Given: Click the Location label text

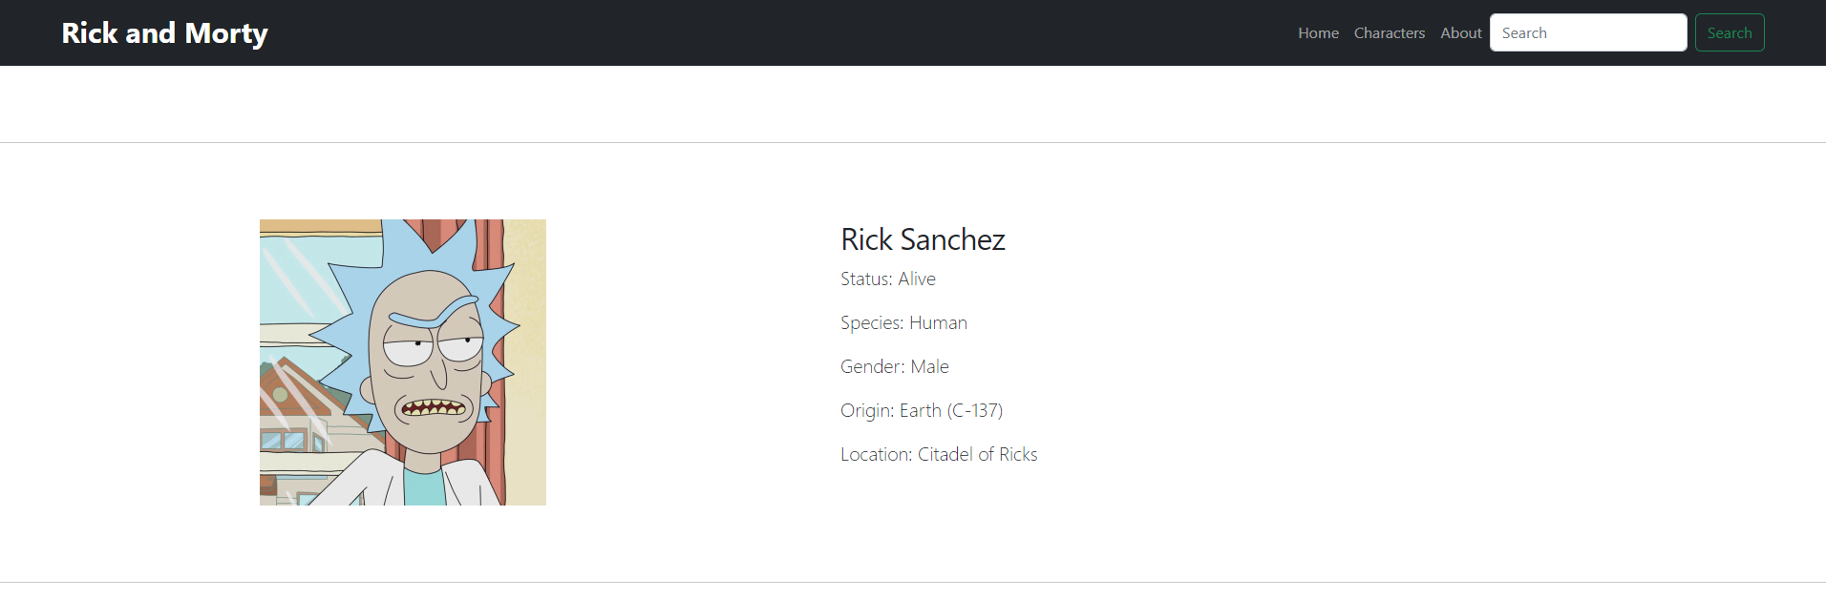Looking at the screenshot, I should (x=875, y=454).
